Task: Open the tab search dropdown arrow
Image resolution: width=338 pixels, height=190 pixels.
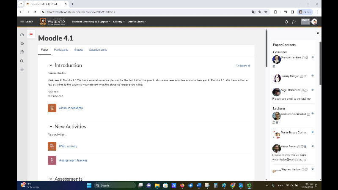Action: tap(21, 4)
